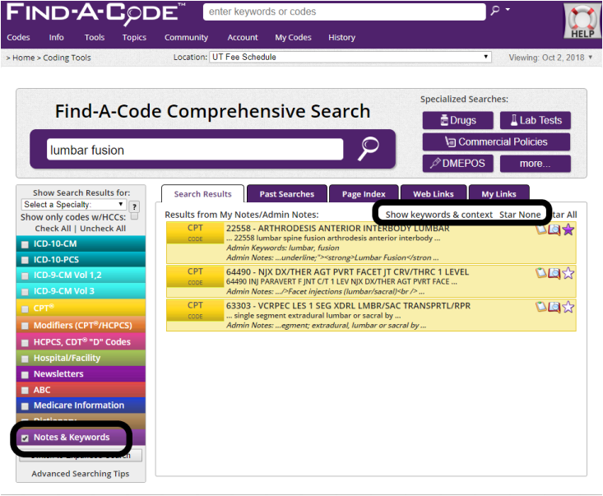Check the ICD-10-CM checkbox
603x496 pixels.
[25, 244]
